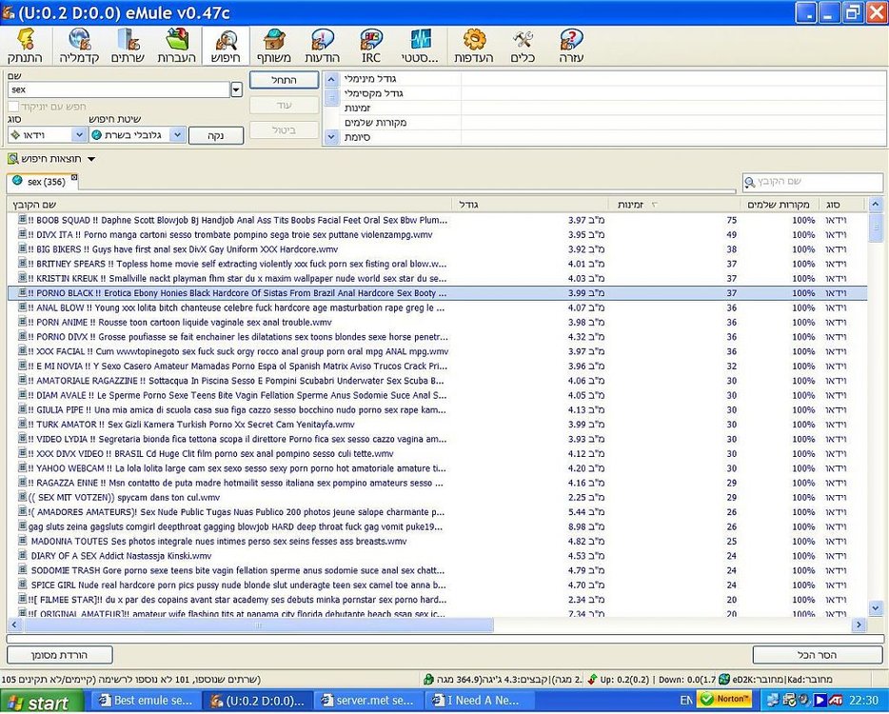The height and width of the screenshot is (714, 889).
Task: Click the file name filter field
Action: (813, 182)
